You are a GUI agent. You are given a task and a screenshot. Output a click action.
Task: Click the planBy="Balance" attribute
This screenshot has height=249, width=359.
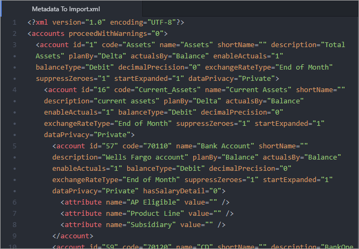click(x=225, y=157)
